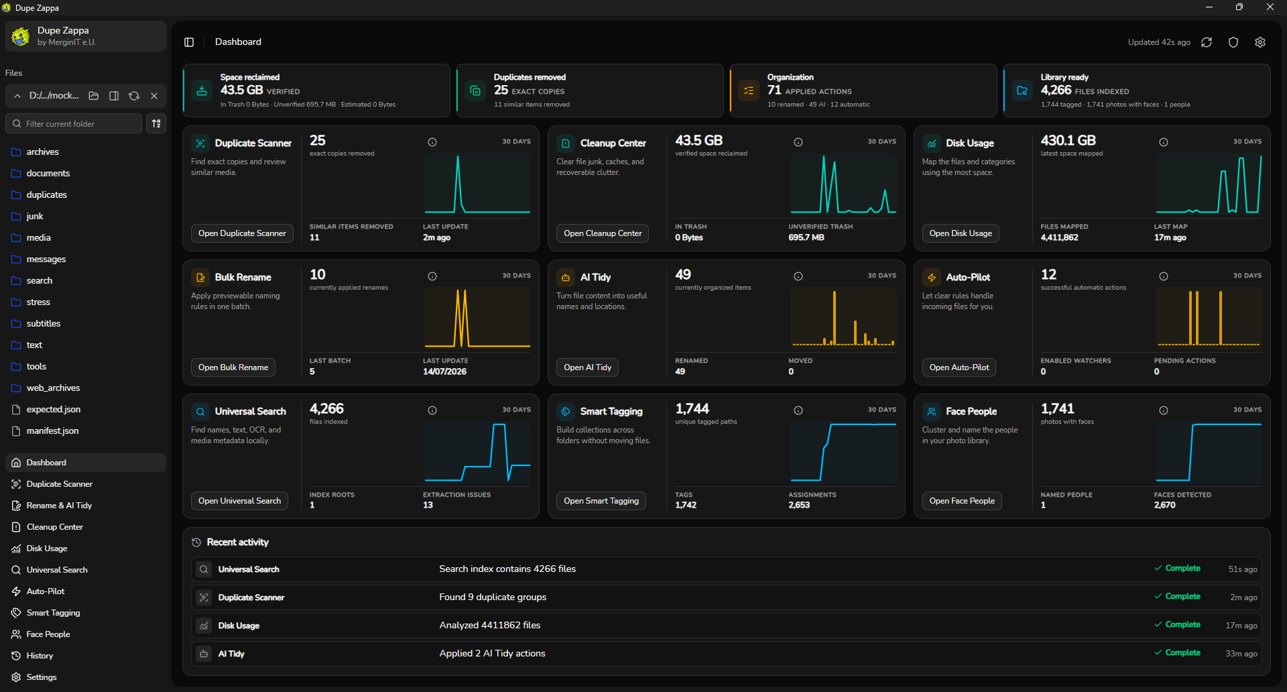Reload the current folder icon
The image size is (1287, 692).
click(134, 96)
